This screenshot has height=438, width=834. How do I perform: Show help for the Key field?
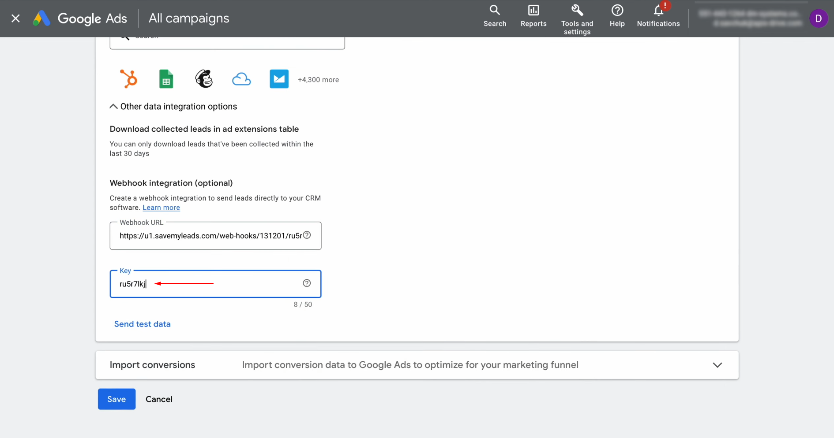point(307,283)
